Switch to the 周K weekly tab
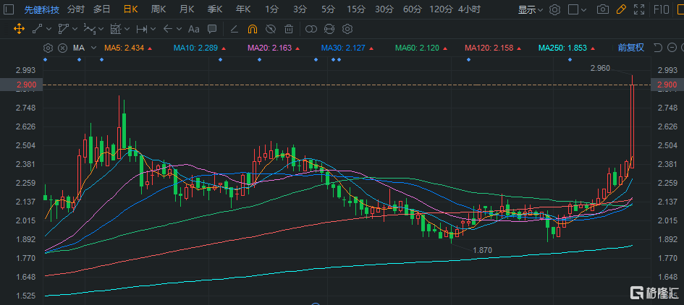The image size is (684, 305). click(159, 9)
